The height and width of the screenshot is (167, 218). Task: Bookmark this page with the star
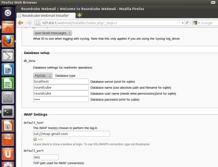point(178,23)
